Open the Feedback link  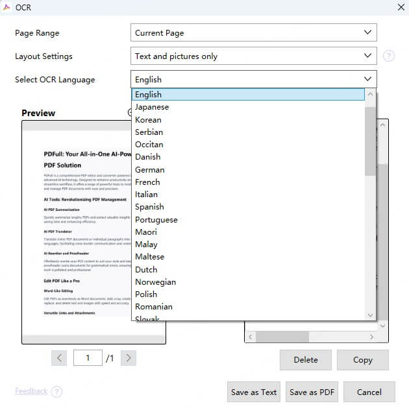tap(31, 391)
